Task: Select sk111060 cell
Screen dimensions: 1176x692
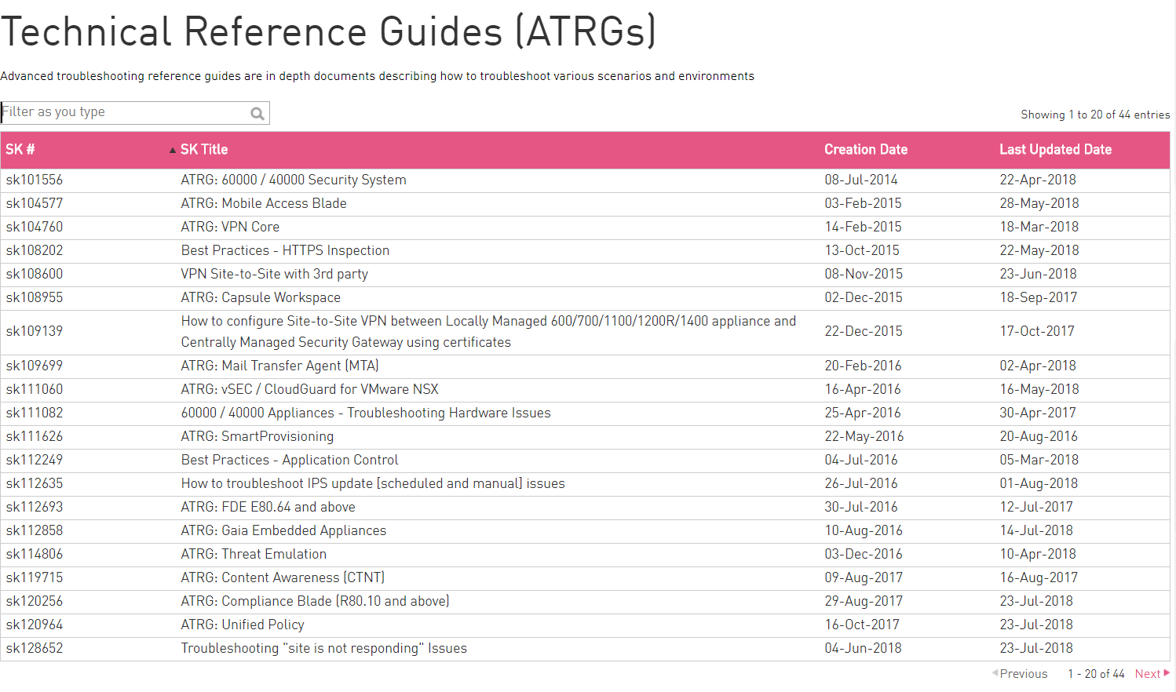Action: click(x=35, y=389)
